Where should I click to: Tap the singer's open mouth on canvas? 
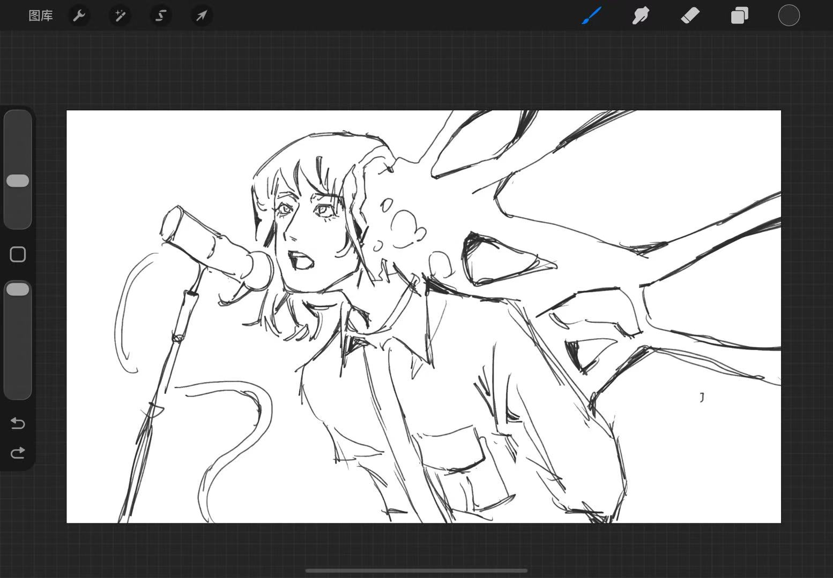[300, 261]
